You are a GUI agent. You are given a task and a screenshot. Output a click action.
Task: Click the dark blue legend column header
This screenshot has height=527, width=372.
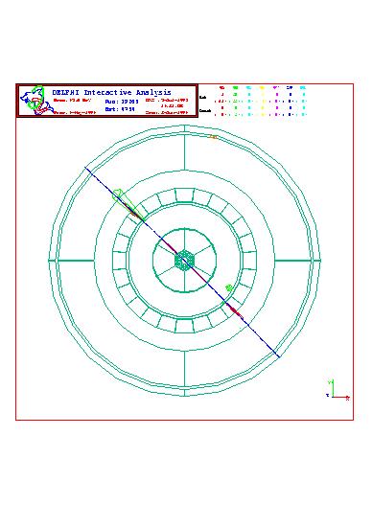(x=290, y=88)
